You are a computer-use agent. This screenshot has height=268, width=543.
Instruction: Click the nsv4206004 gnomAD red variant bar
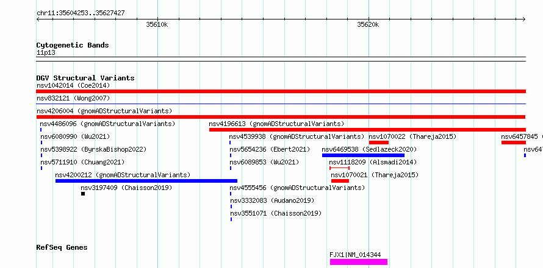[281, 117]
